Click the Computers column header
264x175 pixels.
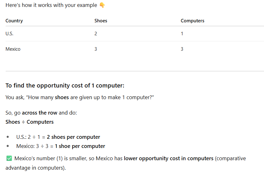(x=192, y=21)
